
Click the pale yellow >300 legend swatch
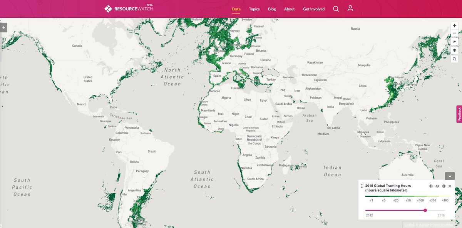pyautogui.click(x=444, y=196)
